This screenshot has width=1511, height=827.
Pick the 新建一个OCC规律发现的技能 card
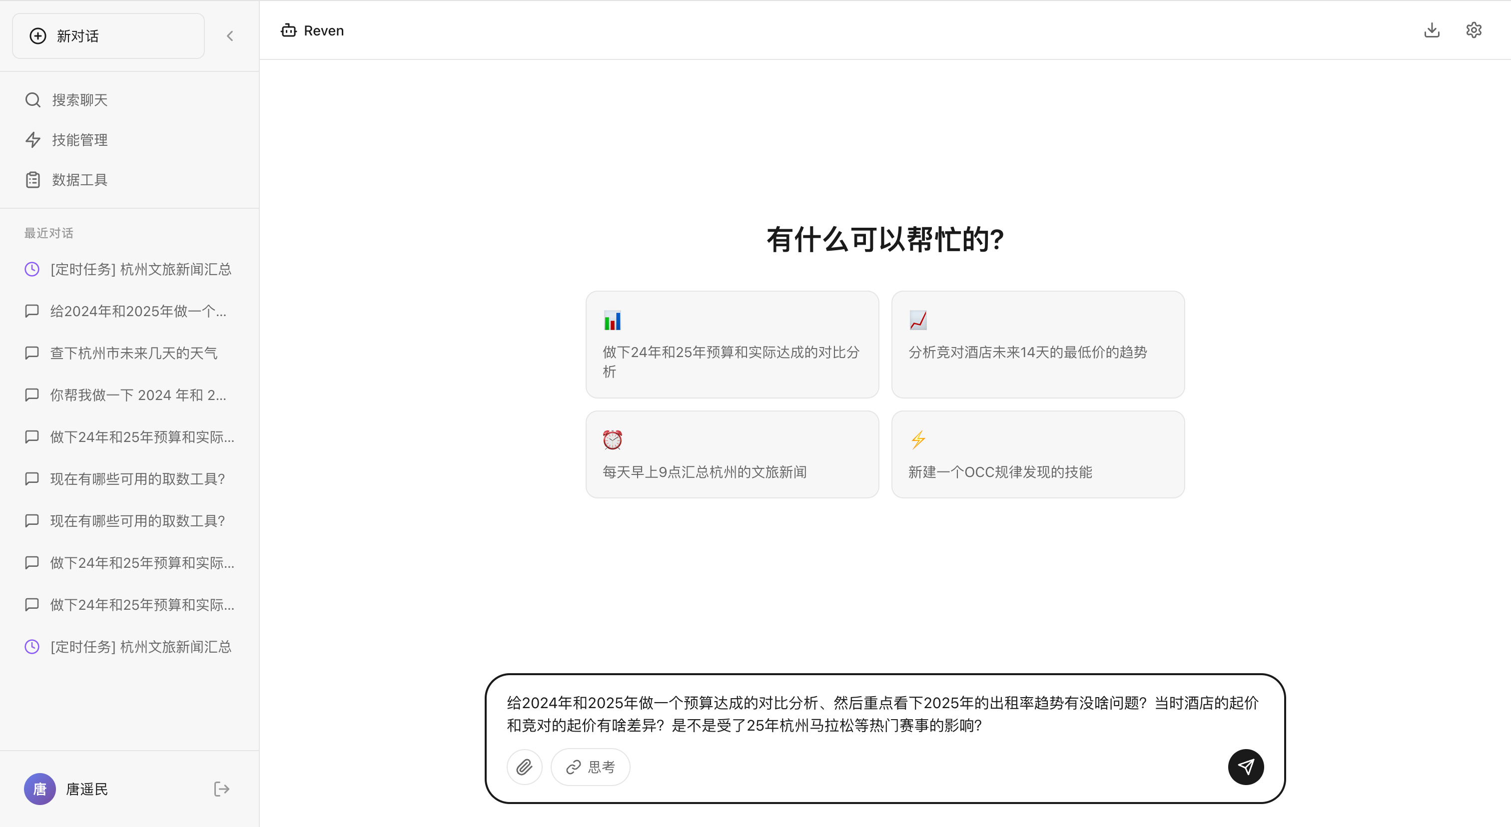pyautogui.click(x=1038, y=454)
